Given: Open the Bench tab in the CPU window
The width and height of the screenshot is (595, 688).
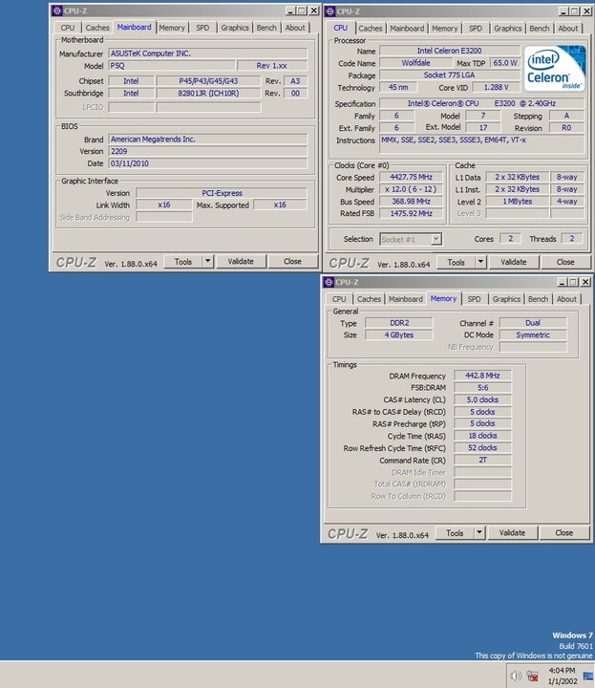Looking at the screenshot, I should [x=540, y=28].
